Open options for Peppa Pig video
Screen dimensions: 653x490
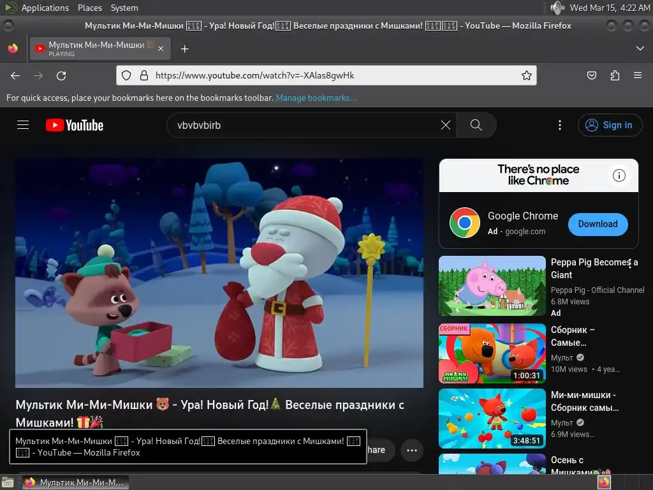pos(629,262)
